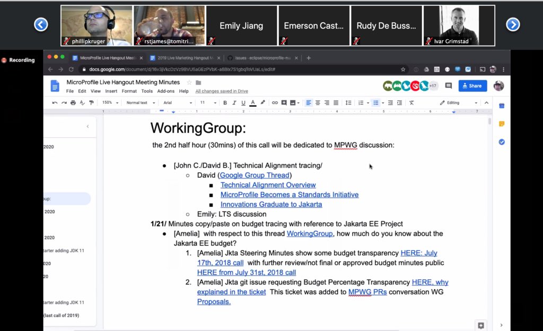Screen dimensions: 543x331
Task: Click the Redo icon in Docs toolbar
Action: [x=64, y=103]
